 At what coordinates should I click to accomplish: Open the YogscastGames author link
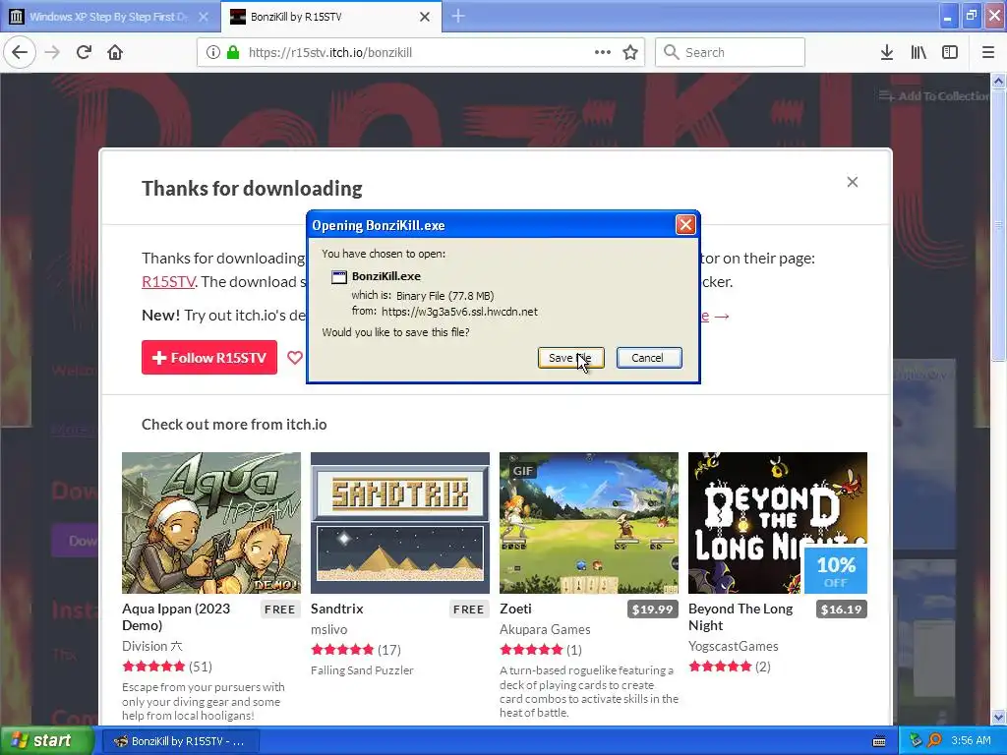[734, 647]
